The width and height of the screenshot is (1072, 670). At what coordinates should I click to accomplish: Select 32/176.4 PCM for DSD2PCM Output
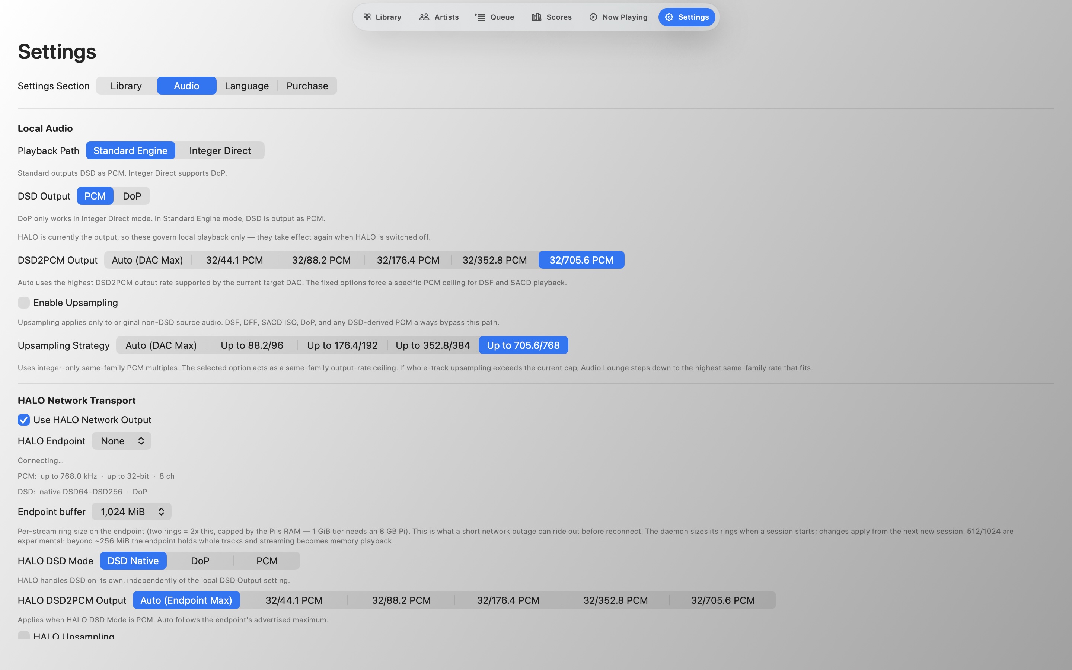408,260
